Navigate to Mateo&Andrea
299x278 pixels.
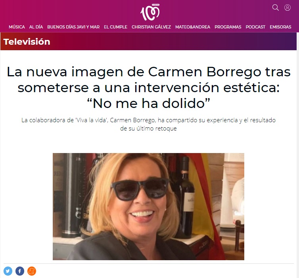tap(193, 27)
